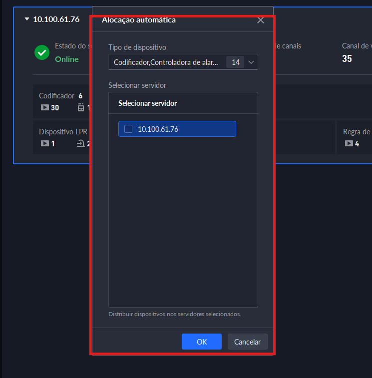Viewport: 372px width, 378px height.
Task: Click the input channel icon under Dispositivo LPR
Action: (x=80, y=143)
